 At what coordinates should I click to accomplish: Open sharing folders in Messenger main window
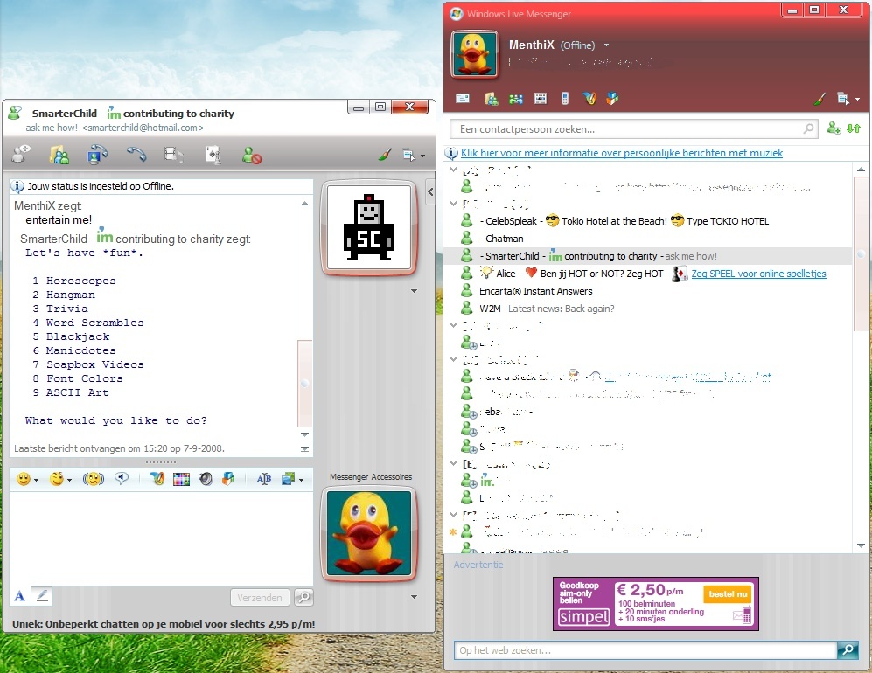pos(491,99)
